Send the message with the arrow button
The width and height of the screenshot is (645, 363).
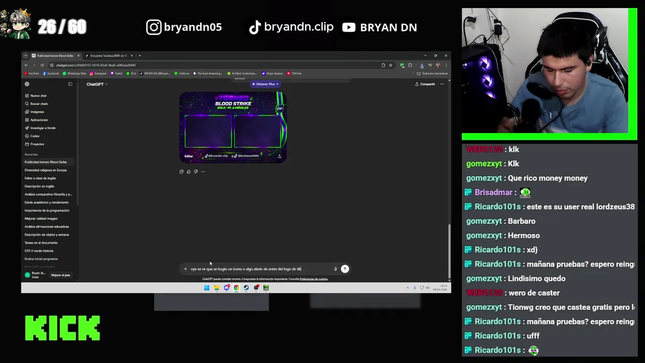[x=345, y=269]
